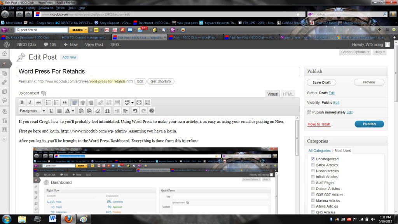Switch to the Visual editor tab
This screenshot has width=398, height=224.
coord(272,94)
